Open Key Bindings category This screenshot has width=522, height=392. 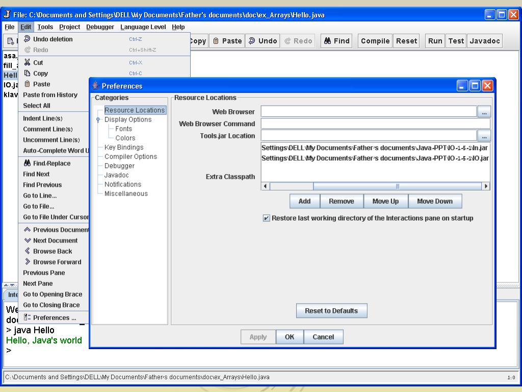124,148
